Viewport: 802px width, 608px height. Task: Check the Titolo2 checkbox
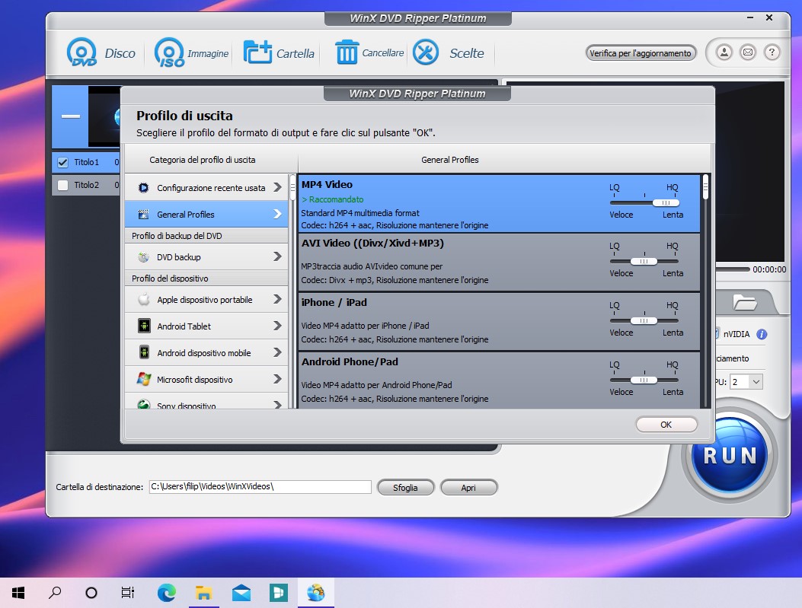coord(63,185)
